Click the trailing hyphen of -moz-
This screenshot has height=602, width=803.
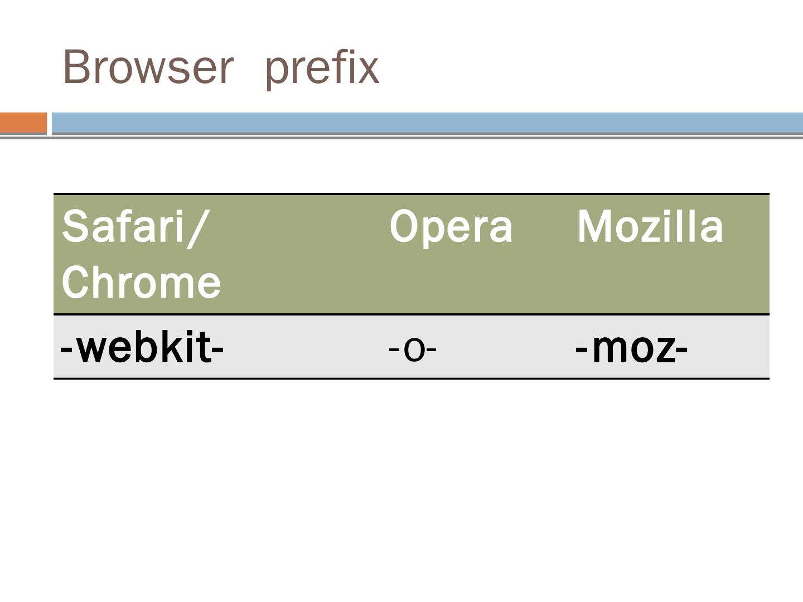682,350
